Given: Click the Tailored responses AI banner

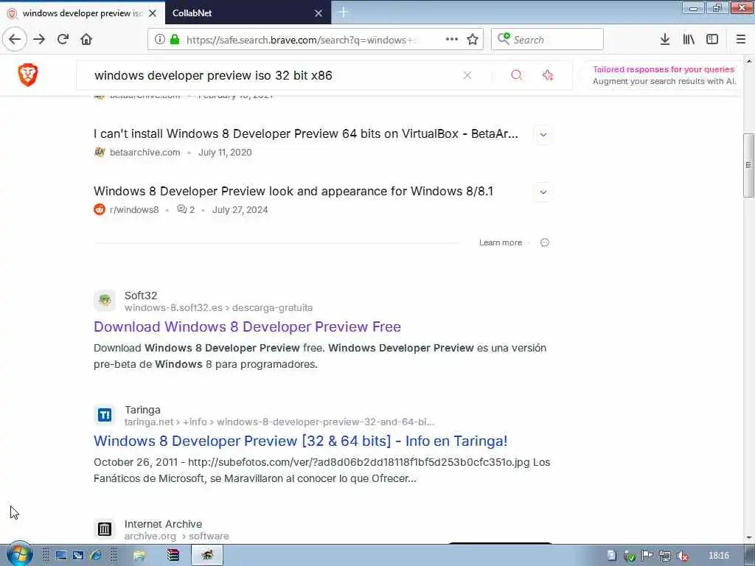Looking at the screenshot, I should point(664,75).
